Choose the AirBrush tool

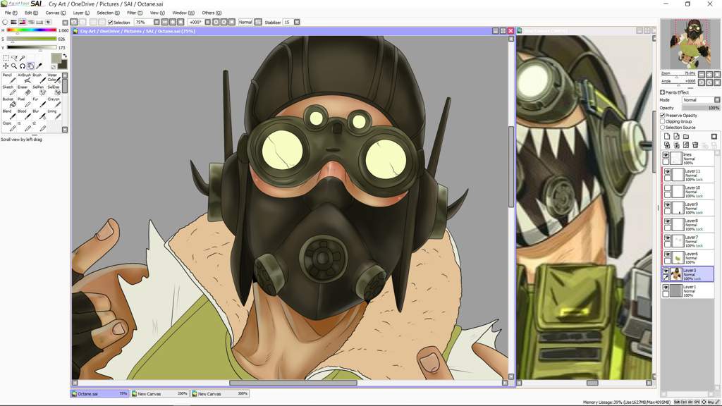(24, 78)
